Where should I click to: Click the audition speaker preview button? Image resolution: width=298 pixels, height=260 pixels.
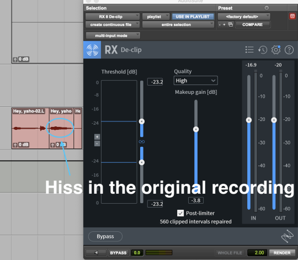pyautogui.click(x=96, y=253)
